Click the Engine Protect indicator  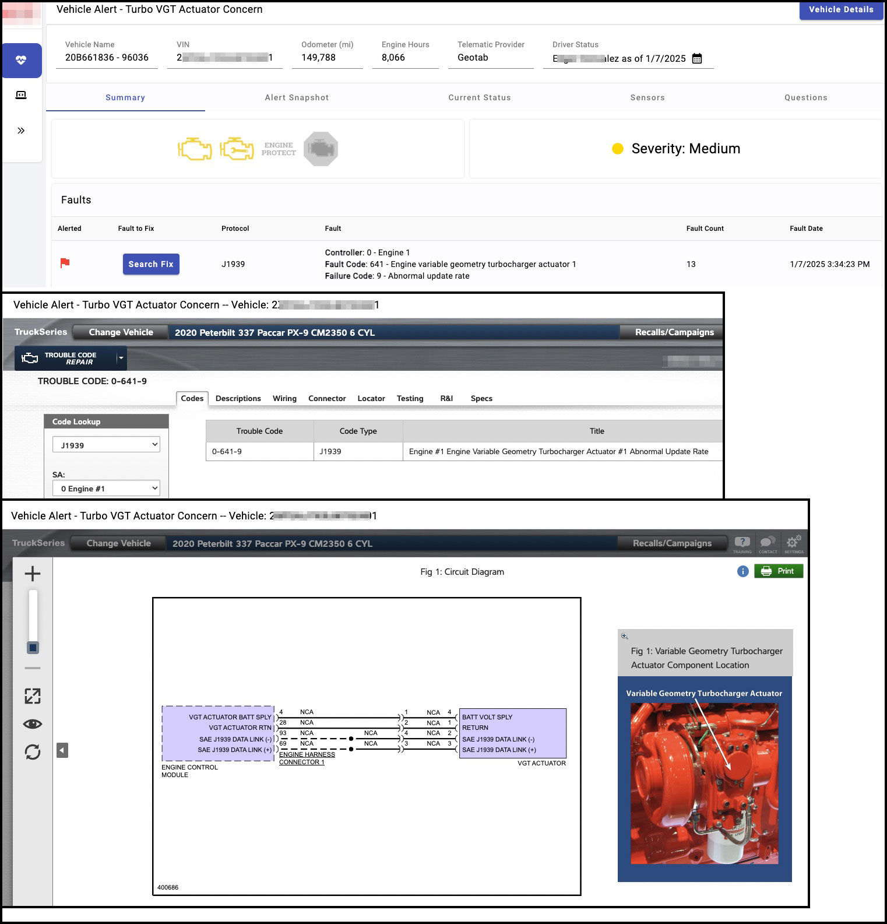pos(279,149)
